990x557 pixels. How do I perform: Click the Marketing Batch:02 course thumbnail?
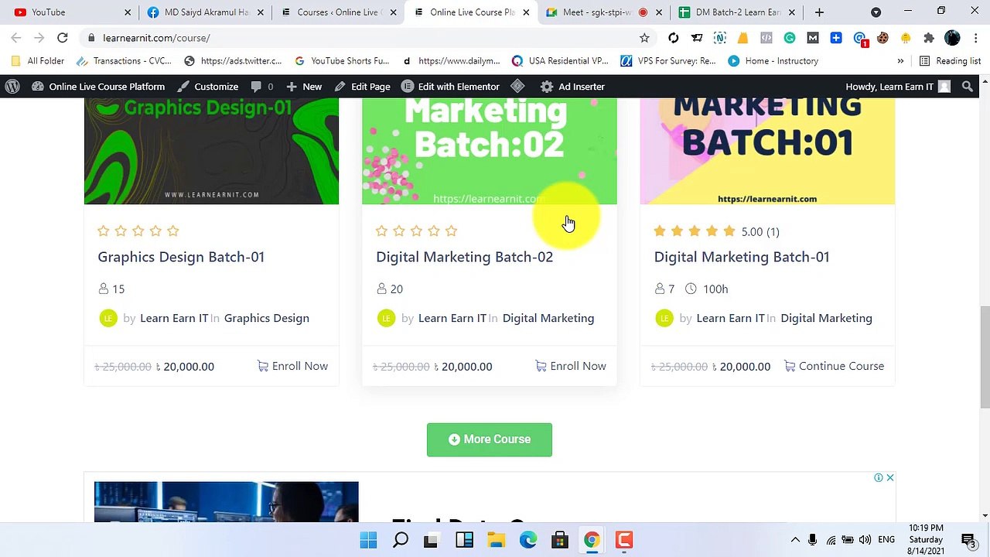(x=490, y=152)
